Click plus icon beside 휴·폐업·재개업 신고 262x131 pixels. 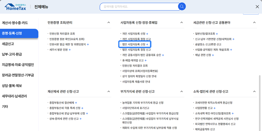pyautogui.click(x=146, y=60)
